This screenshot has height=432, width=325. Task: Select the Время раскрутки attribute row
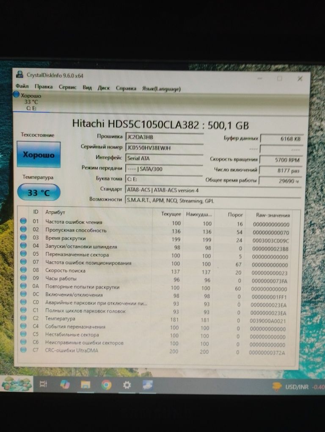[157, 239]
